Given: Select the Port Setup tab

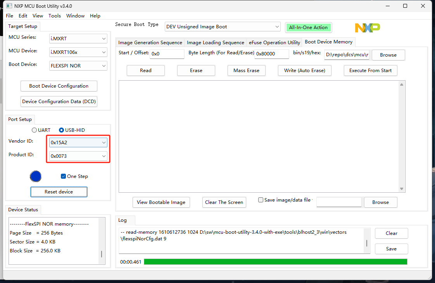Looking at the screenshot, I should pos(20,119).
